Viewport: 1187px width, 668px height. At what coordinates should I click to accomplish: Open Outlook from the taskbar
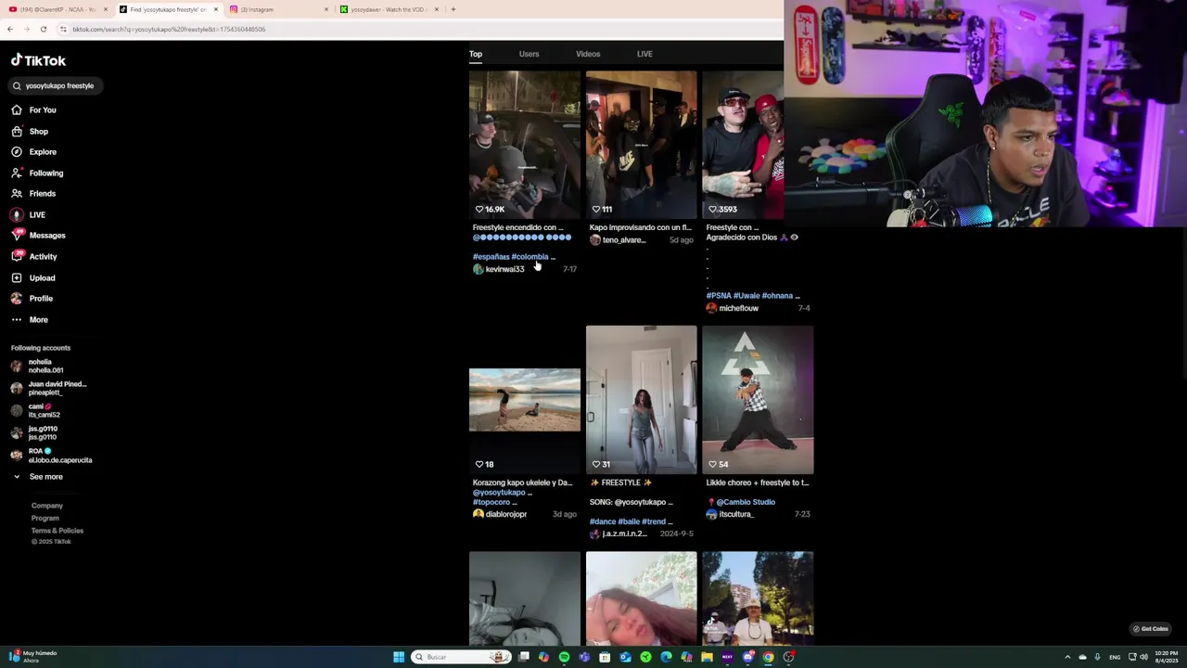625,657
